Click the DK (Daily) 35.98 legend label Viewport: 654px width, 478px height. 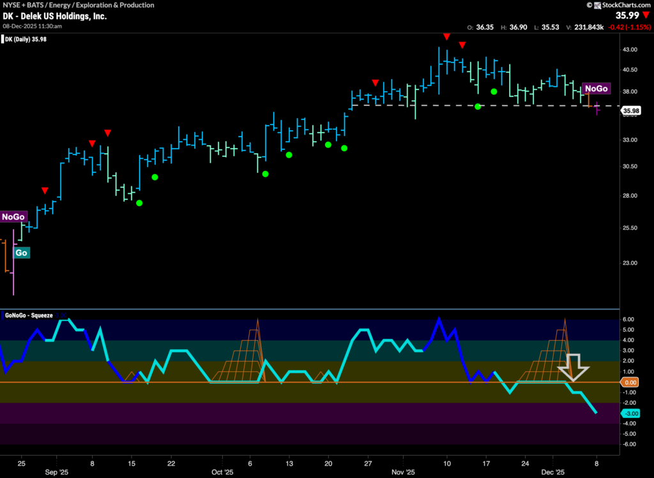[x=26, y=39]
